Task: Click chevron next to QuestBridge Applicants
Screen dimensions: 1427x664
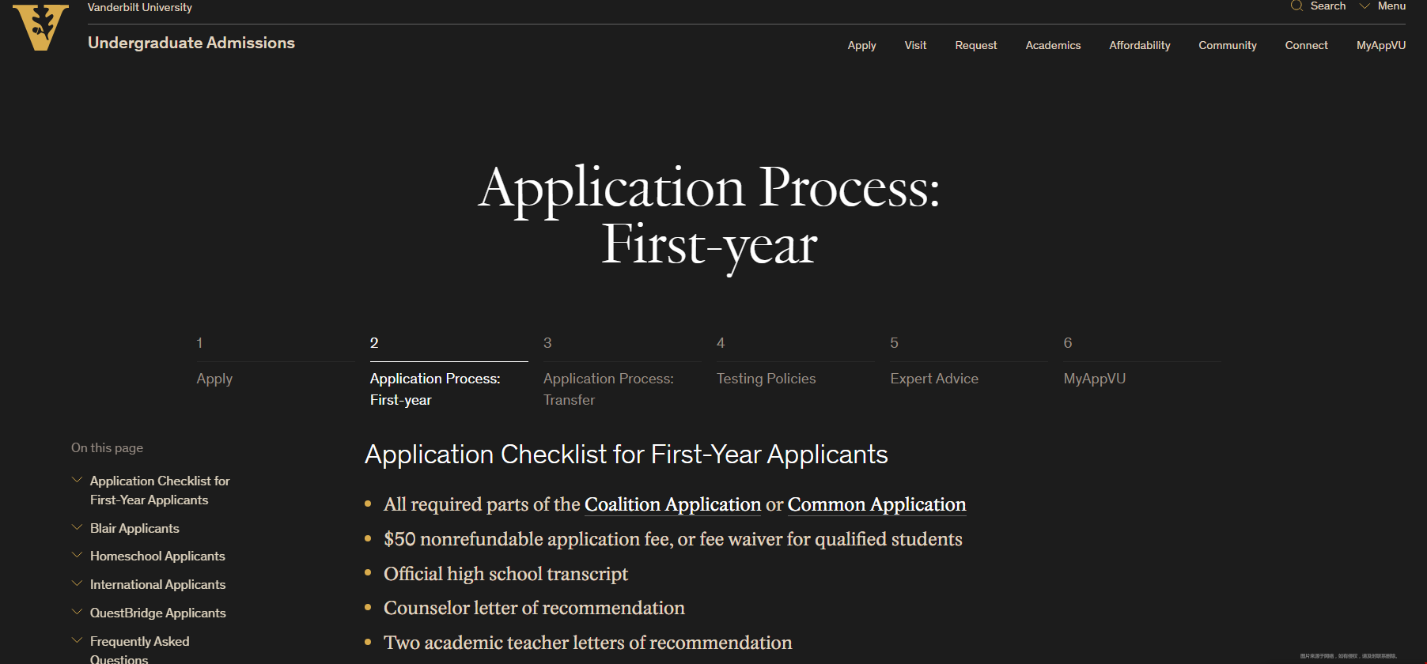Action: 77,612
